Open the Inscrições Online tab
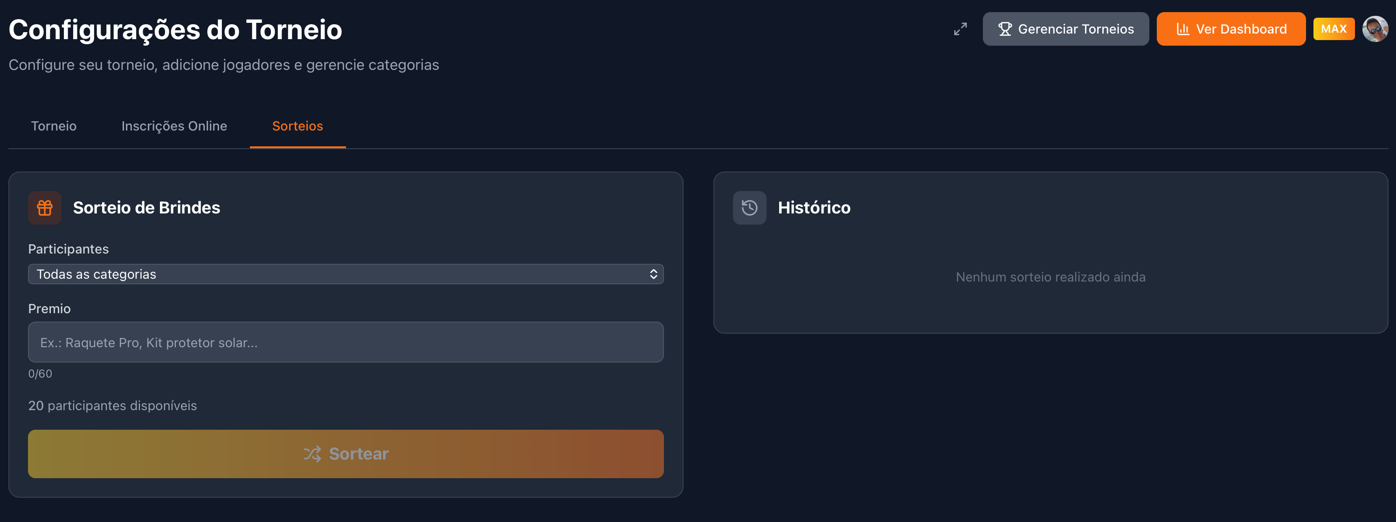This screenshot has width=1396, height=522. tap(174, 126)
